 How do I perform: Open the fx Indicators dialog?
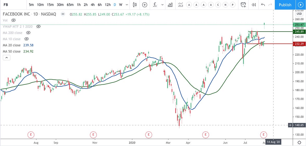(x=155, y=5)
